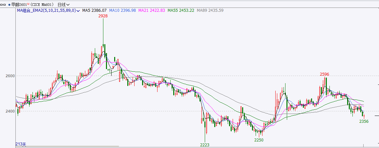Click the horizontal scrollbar below the chart
The image size is (379, 148).
(x=67, y=146)
